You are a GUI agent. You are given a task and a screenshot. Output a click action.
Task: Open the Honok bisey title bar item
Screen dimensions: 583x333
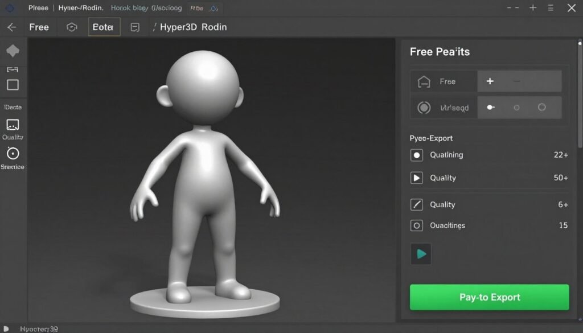[129, 8]
